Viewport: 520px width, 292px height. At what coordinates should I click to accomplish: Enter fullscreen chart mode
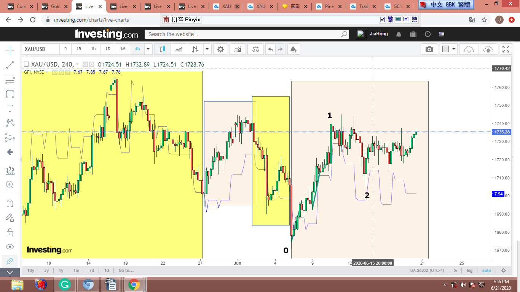click(x=506, y=49)
